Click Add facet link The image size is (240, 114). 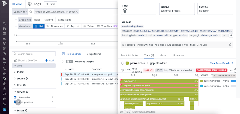tap(49, 60)
